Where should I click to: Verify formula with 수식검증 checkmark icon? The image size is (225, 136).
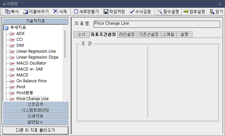[132, 12]
